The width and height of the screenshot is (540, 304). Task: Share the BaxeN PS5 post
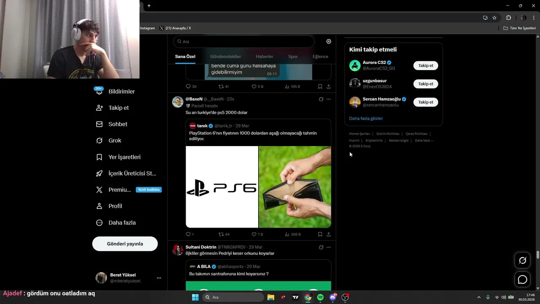329,234
